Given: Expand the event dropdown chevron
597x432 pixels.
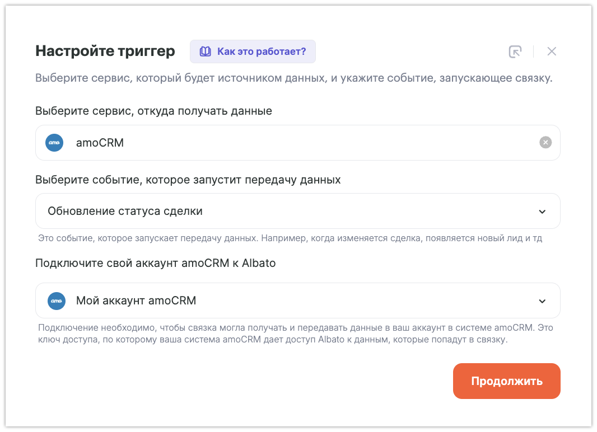Looking at the screenshot, I should pos(542,212).
